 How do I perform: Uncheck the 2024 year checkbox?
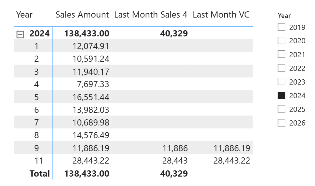(x=281, y=95)
